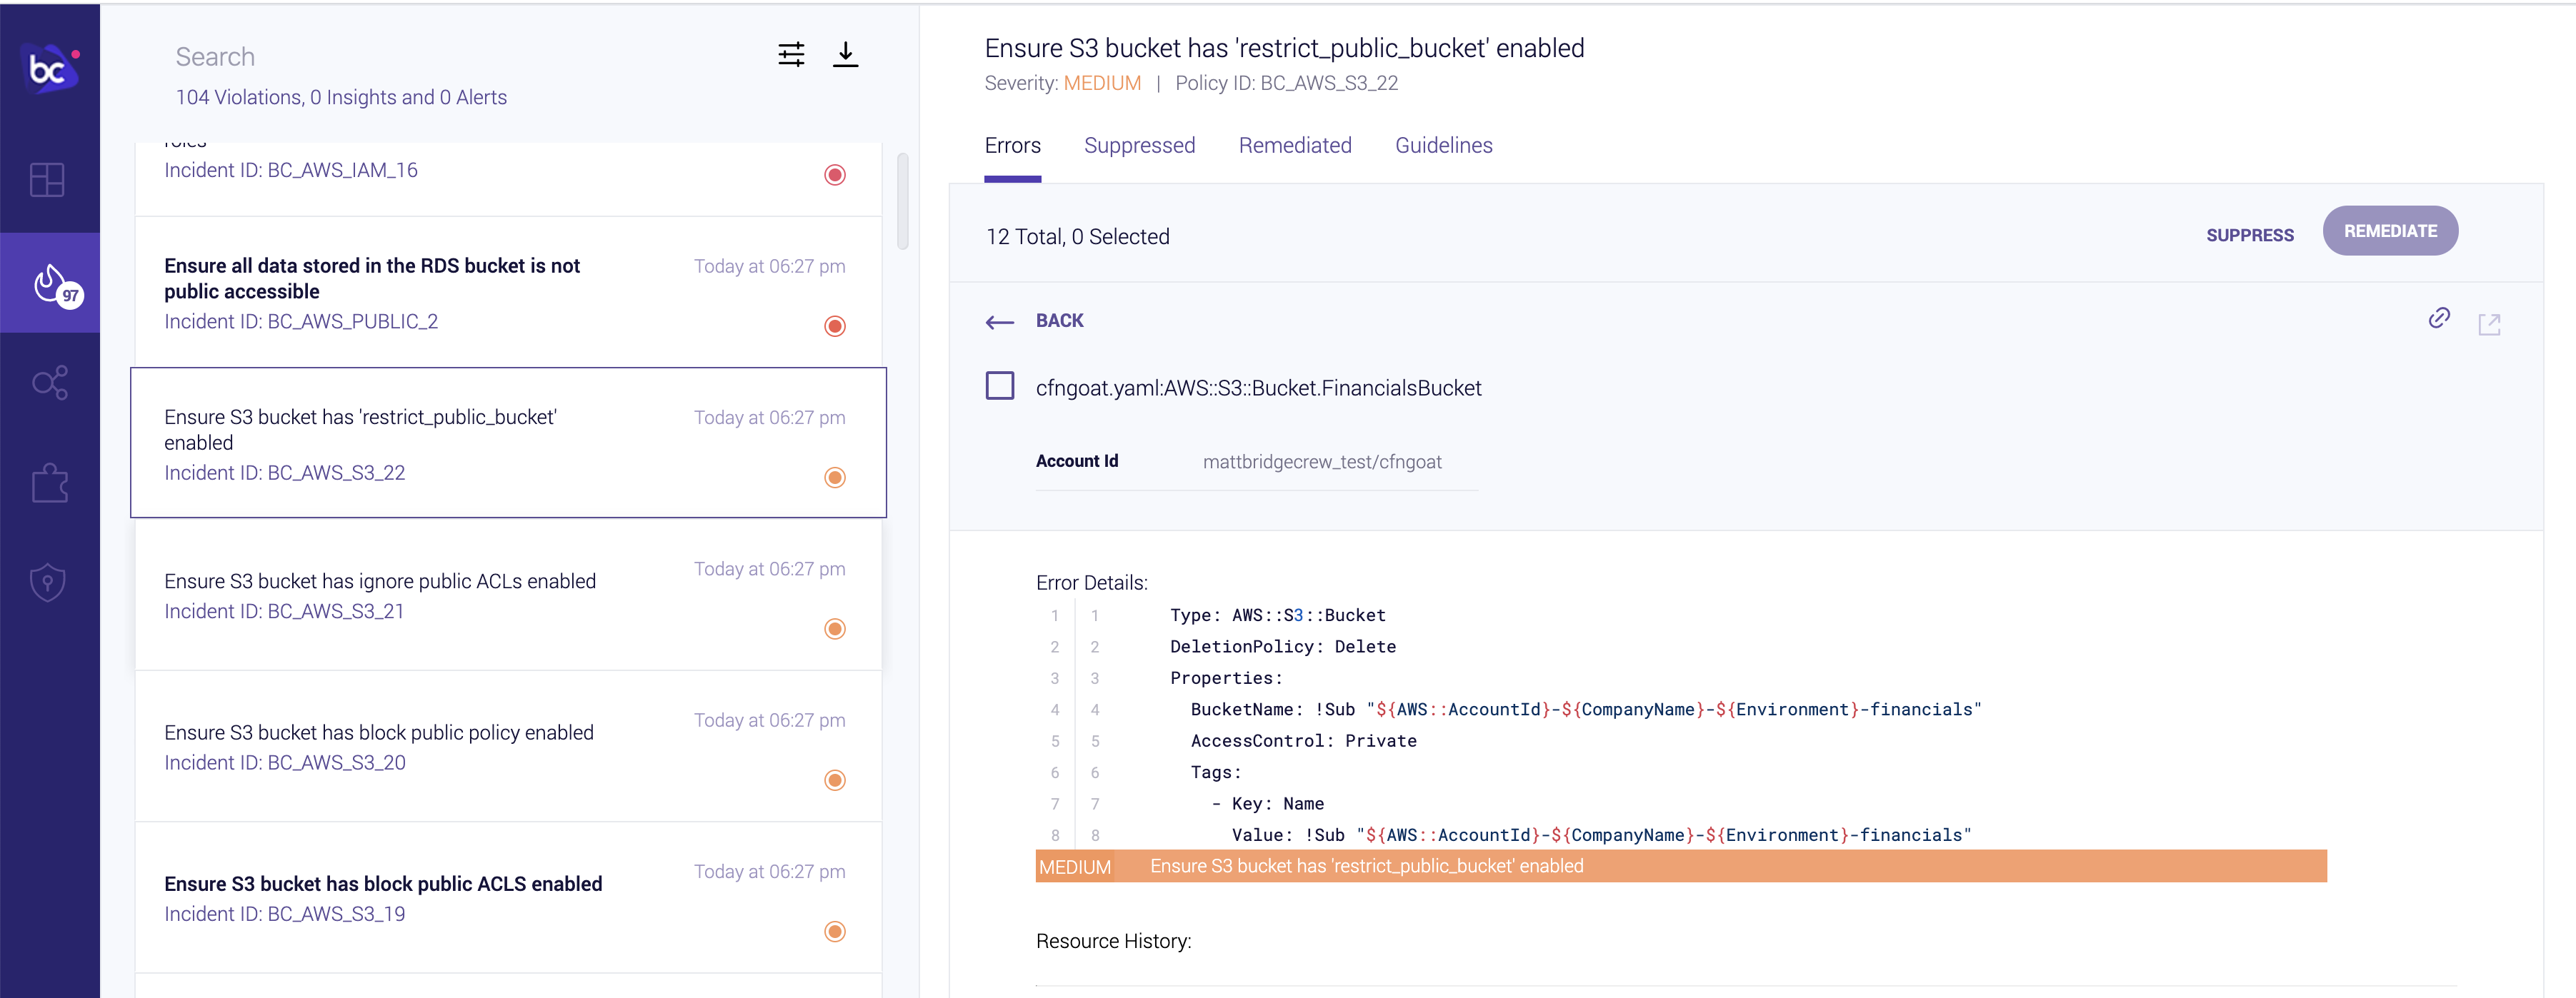Check the FinancialsBucket resource checkbox
This screenshot has width=2576, height=998.
[x=999, y=385]
